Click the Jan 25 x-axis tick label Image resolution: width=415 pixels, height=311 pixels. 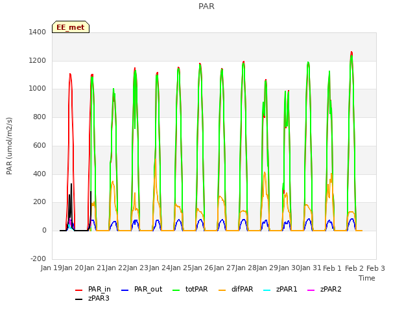point(182,268)
